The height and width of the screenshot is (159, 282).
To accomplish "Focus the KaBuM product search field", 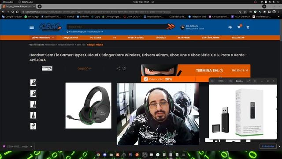I will coord(116,26).
